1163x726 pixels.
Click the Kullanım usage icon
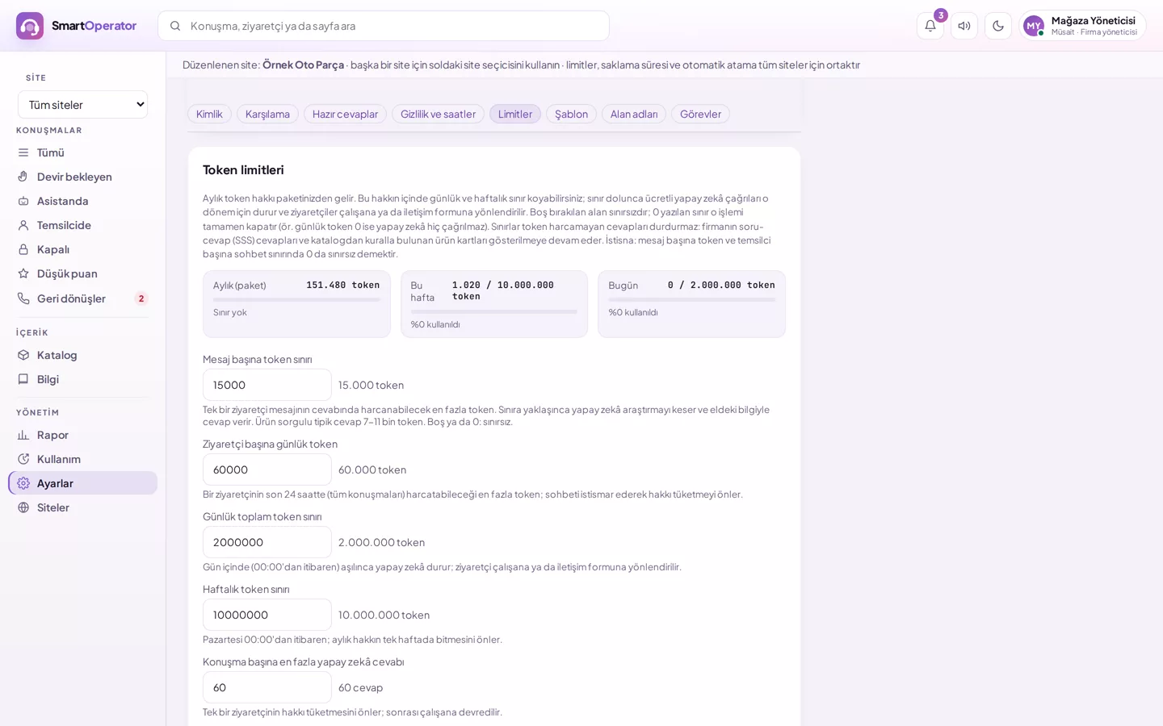[23, 459]
